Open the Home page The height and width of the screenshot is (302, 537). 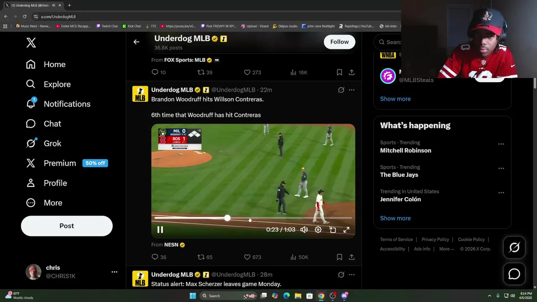(x=46, y=64)
